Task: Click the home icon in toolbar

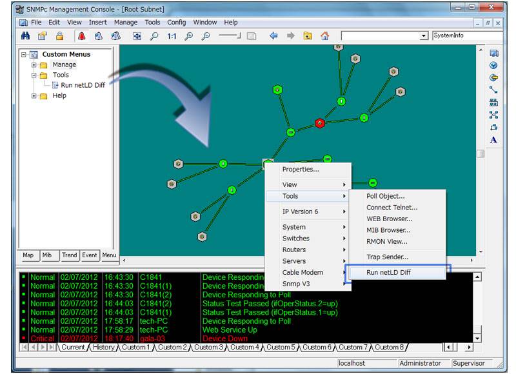Action: click(x=324, y=36)
